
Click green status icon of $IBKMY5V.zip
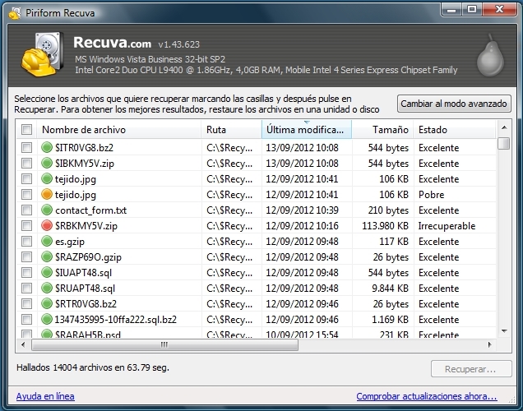[x=47, y=163]
